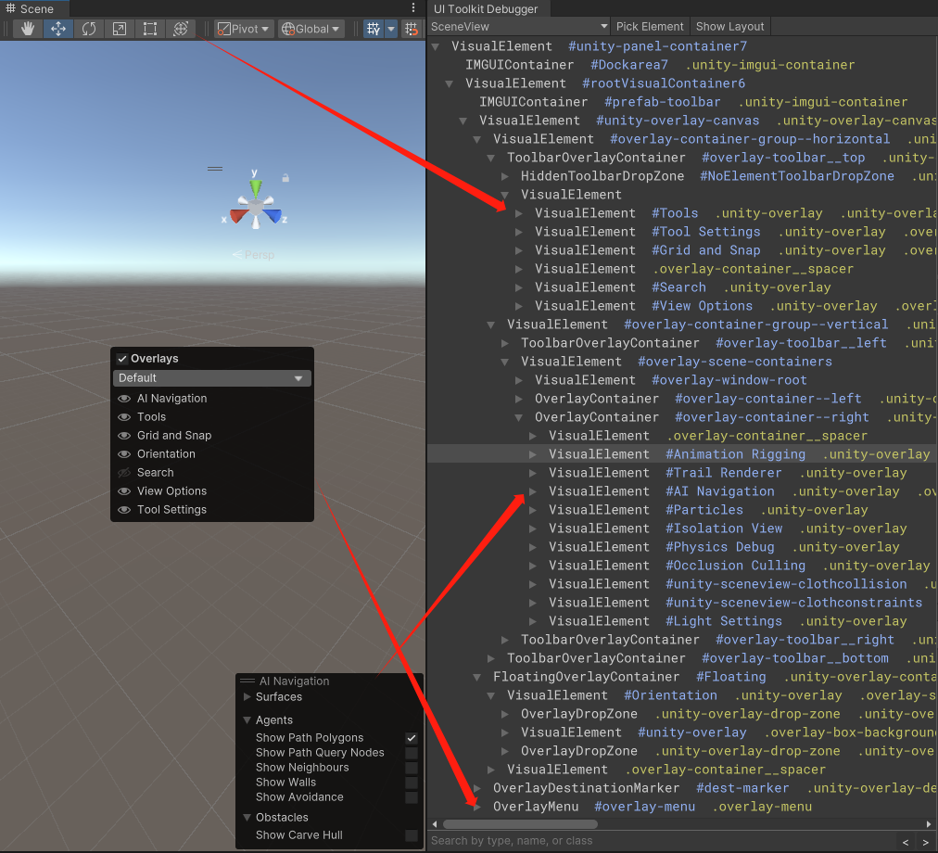
Task: Select the #Occlusion Culling tree row
Action: click(x=682, y=566)
